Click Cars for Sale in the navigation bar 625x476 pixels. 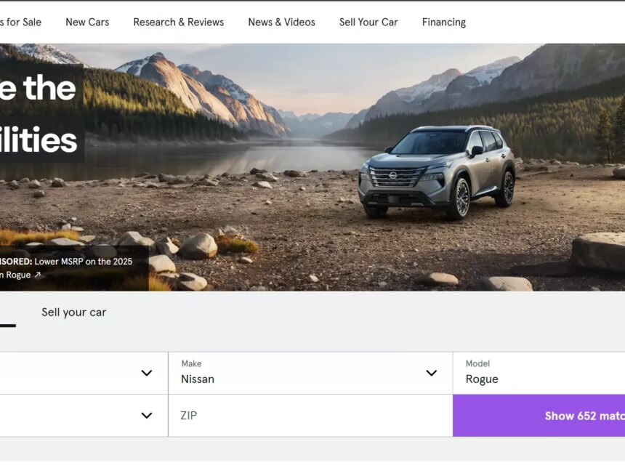pyautogui.click(x=20, y=22)
